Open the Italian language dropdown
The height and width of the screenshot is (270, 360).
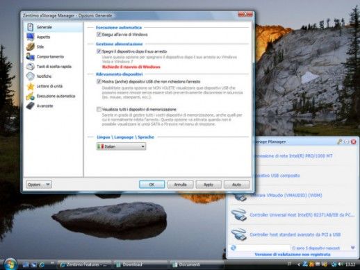[121, 146]
